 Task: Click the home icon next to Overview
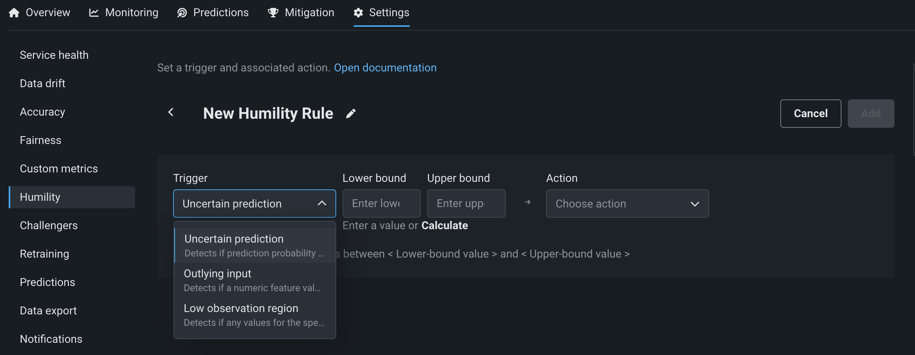(x=14, y=13)
